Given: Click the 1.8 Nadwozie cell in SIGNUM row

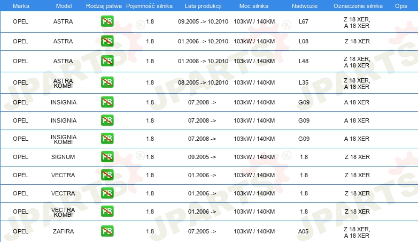Looking at the screenshot, I should (x=304, y=157).
